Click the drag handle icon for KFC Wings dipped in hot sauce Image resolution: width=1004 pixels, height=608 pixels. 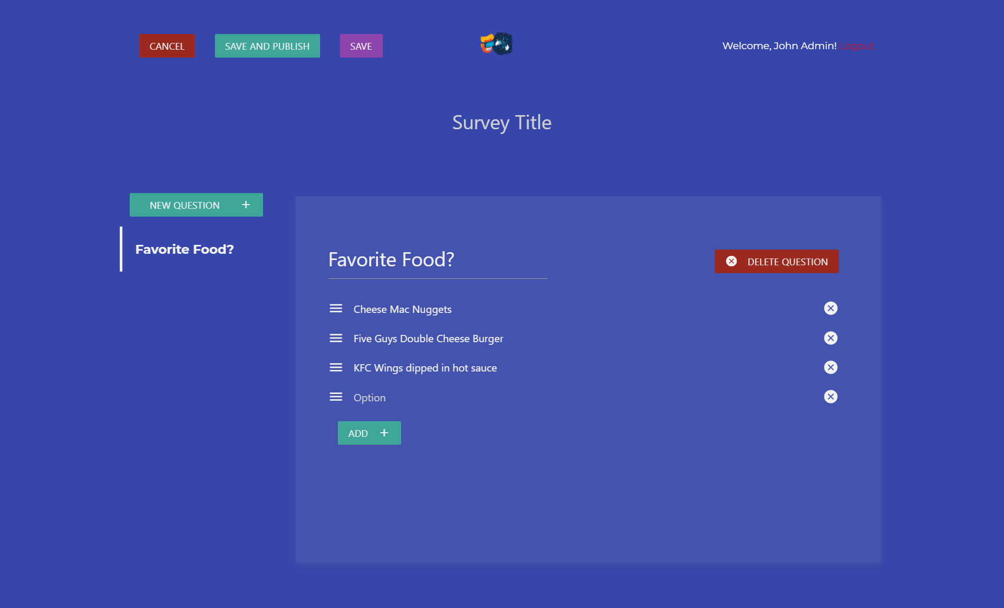click(x=336, y=367)
